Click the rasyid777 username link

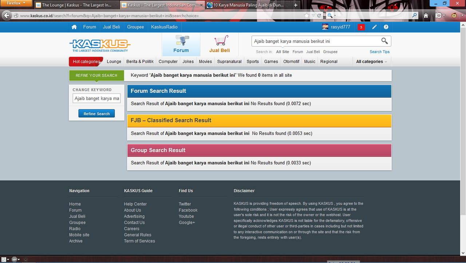point(340,27)
